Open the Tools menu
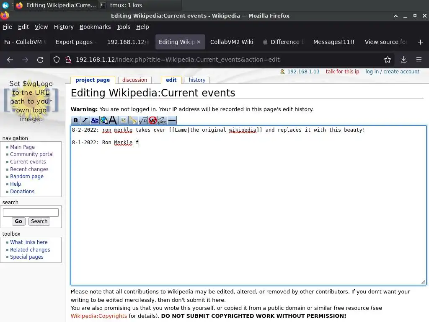 (124, 27)
